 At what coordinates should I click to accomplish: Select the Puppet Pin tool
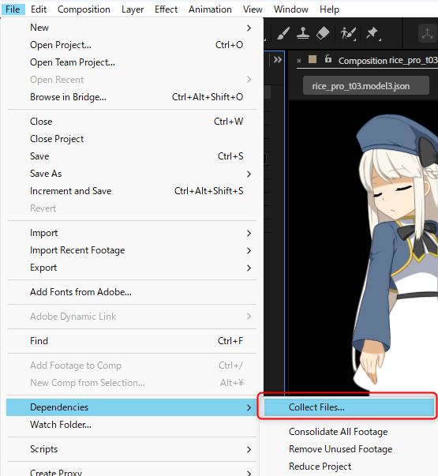pos(372,33)
